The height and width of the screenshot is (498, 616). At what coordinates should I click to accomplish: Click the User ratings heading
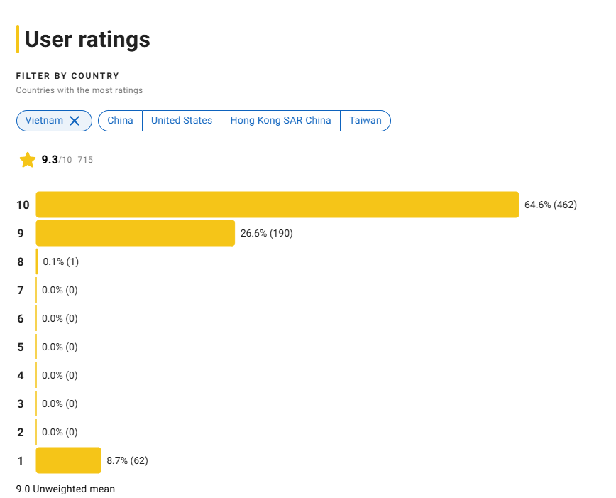click(87, 39)
